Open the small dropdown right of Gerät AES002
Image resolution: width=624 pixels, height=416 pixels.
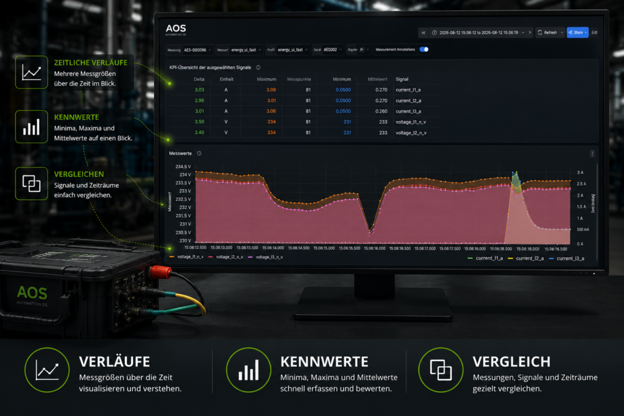(358, 50)
